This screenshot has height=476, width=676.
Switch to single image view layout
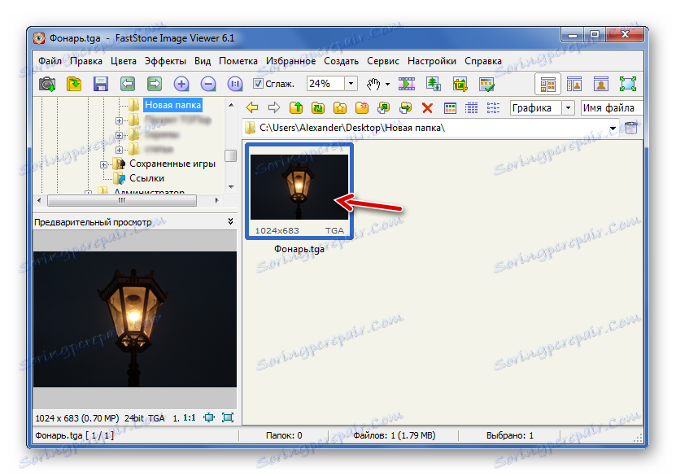600,84
